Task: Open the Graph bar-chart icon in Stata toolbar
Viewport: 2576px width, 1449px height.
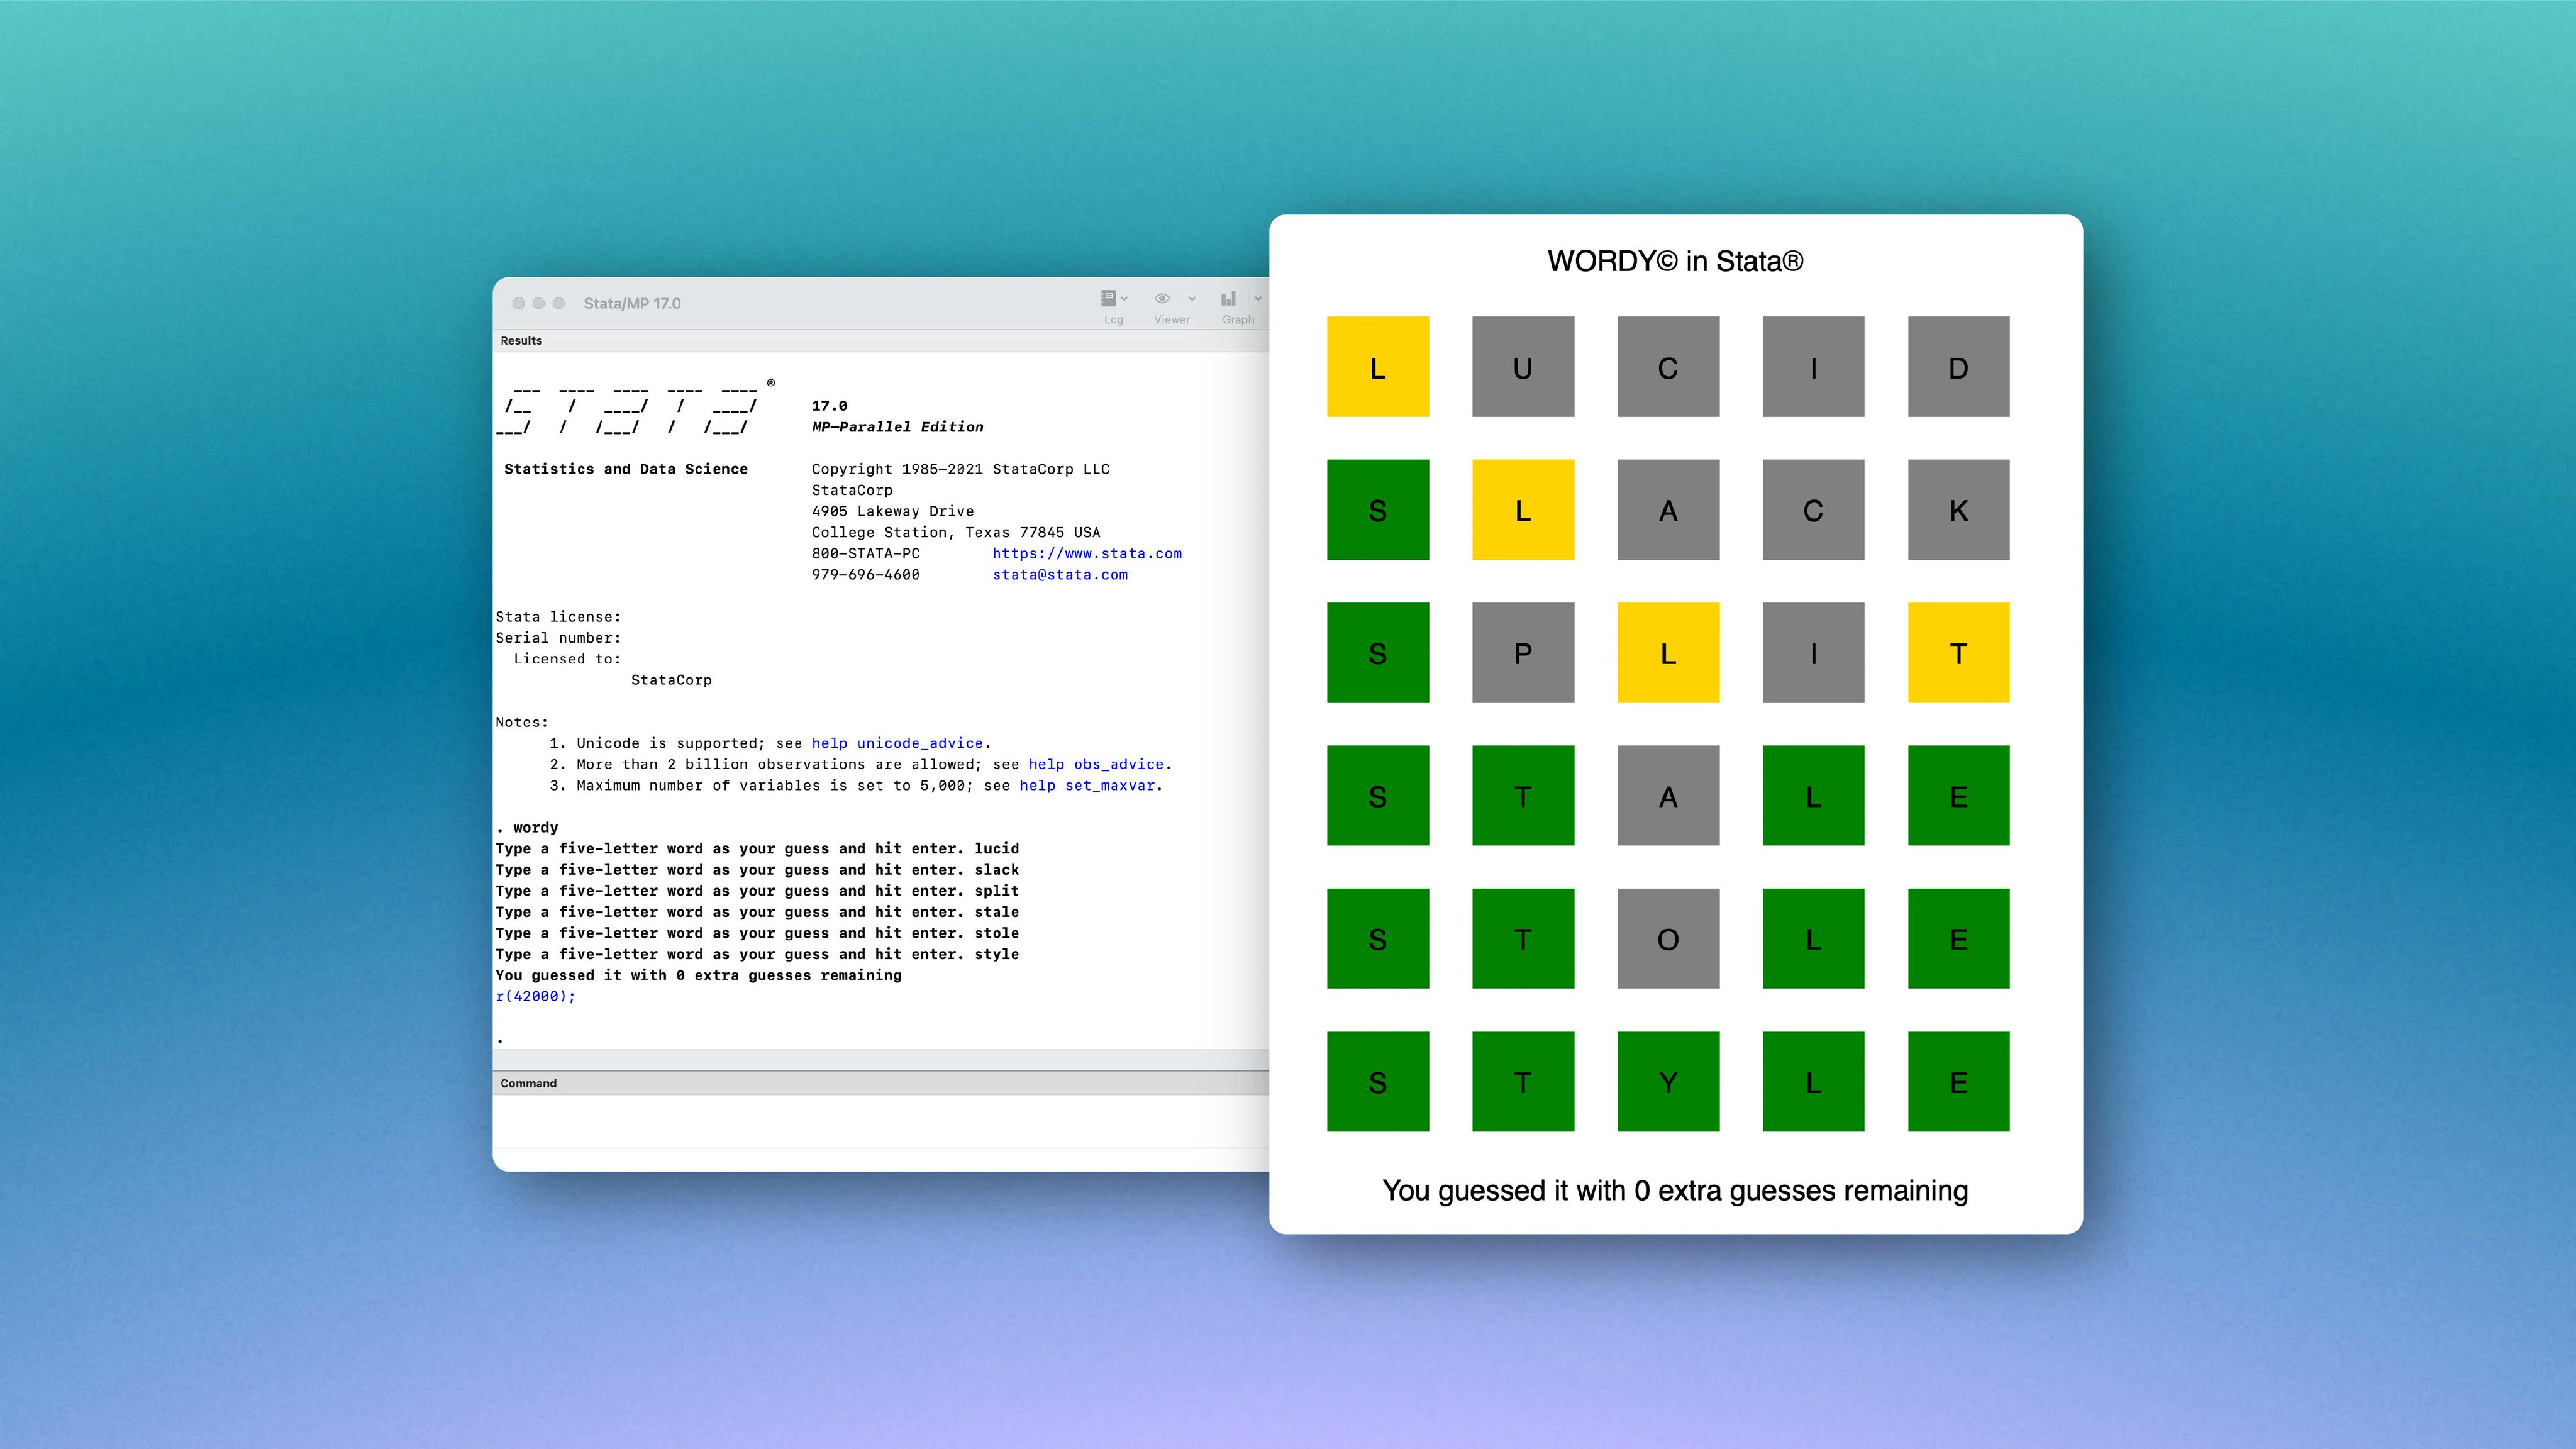Action: coord(1228,298)
